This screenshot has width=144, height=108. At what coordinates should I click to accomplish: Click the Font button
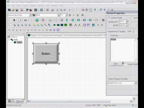[116, 64]
